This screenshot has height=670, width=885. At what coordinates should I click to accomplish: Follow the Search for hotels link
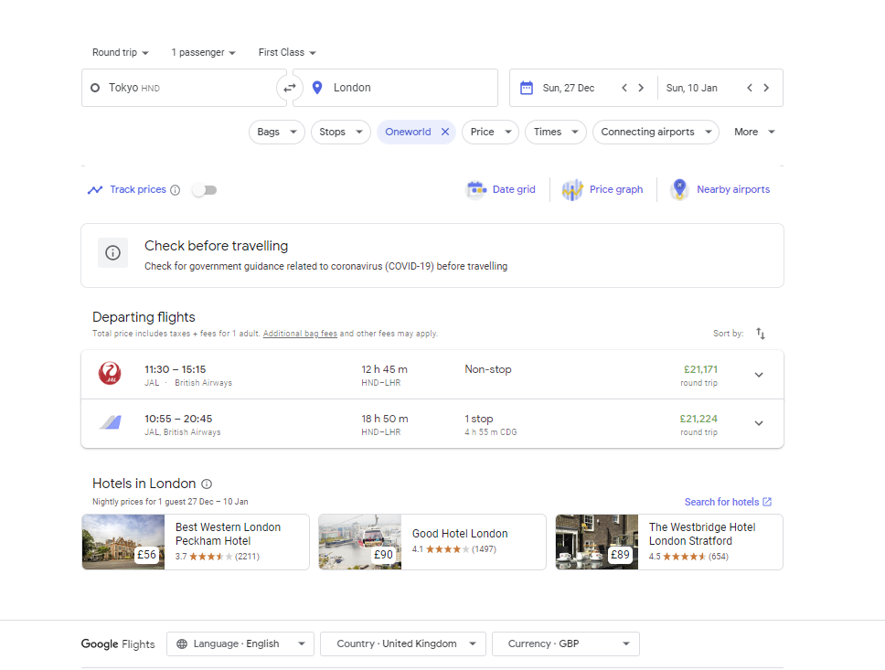point(728,502)
